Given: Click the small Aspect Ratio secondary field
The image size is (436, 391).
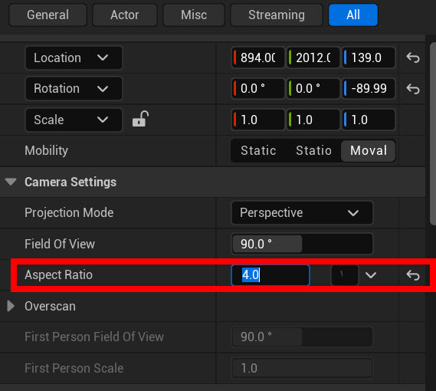Looking at the screenshot, I should 345,275.
